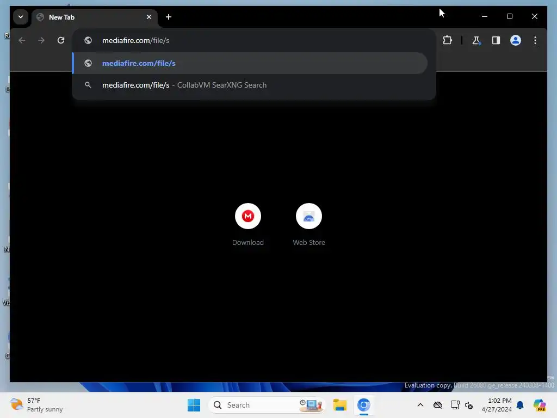This screenshot has width=557, height=418.
Task: Open the tab search dropdown arrow
Action: pos(21,17)
